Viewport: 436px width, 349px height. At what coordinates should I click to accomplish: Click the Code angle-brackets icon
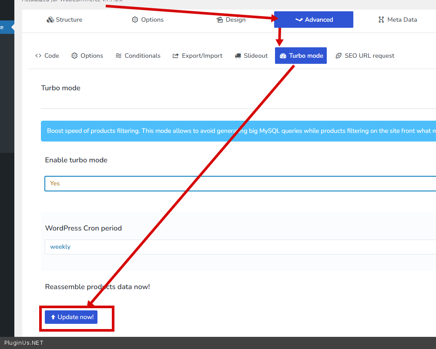[38, 56]
